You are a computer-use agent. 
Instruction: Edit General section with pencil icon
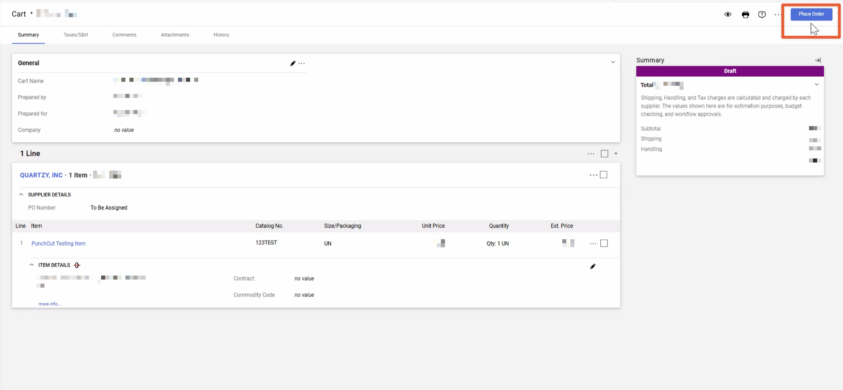point(293,63)
